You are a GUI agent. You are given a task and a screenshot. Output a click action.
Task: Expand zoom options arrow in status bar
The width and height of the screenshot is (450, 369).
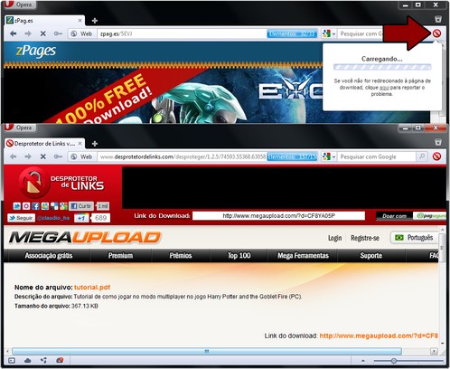tap(363, 360)
